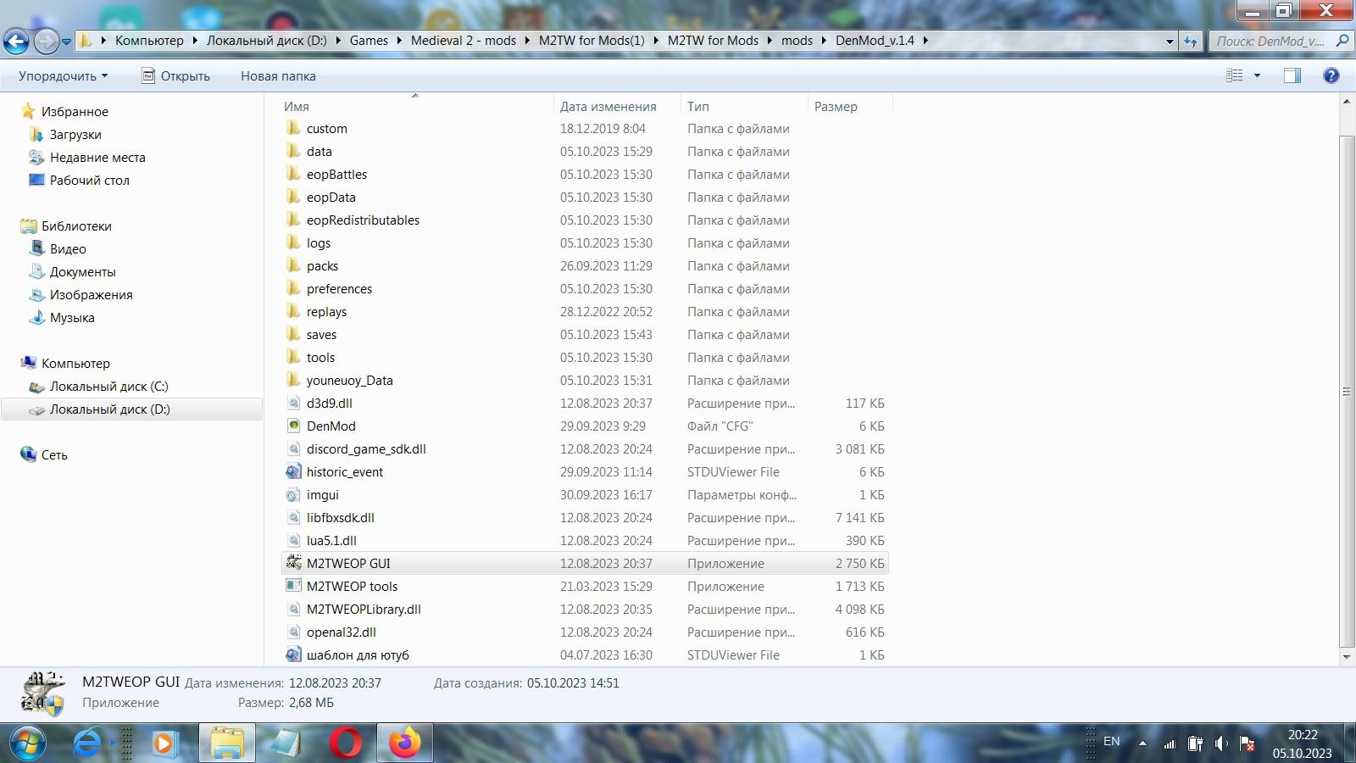The width and height of the screenshot is (1356, 763).
Task: Click the Новая папка button
Action: click(278, 75)
